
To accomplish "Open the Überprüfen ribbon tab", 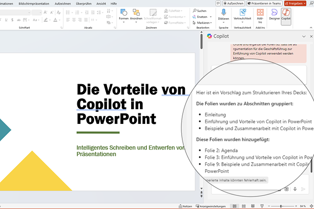I will 84,3.
